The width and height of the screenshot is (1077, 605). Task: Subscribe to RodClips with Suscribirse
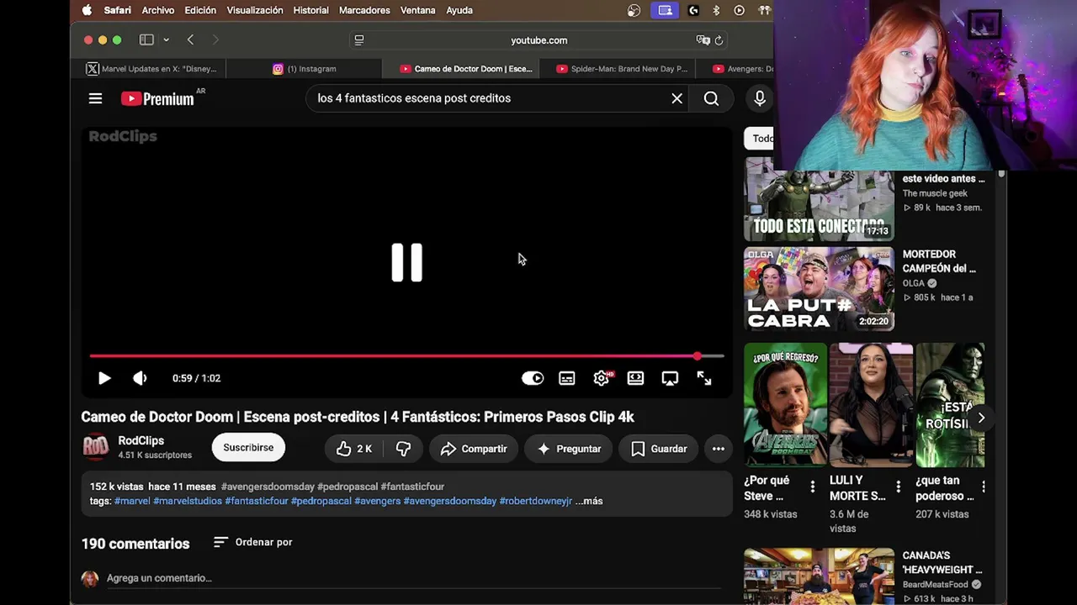tap(248, 448)
